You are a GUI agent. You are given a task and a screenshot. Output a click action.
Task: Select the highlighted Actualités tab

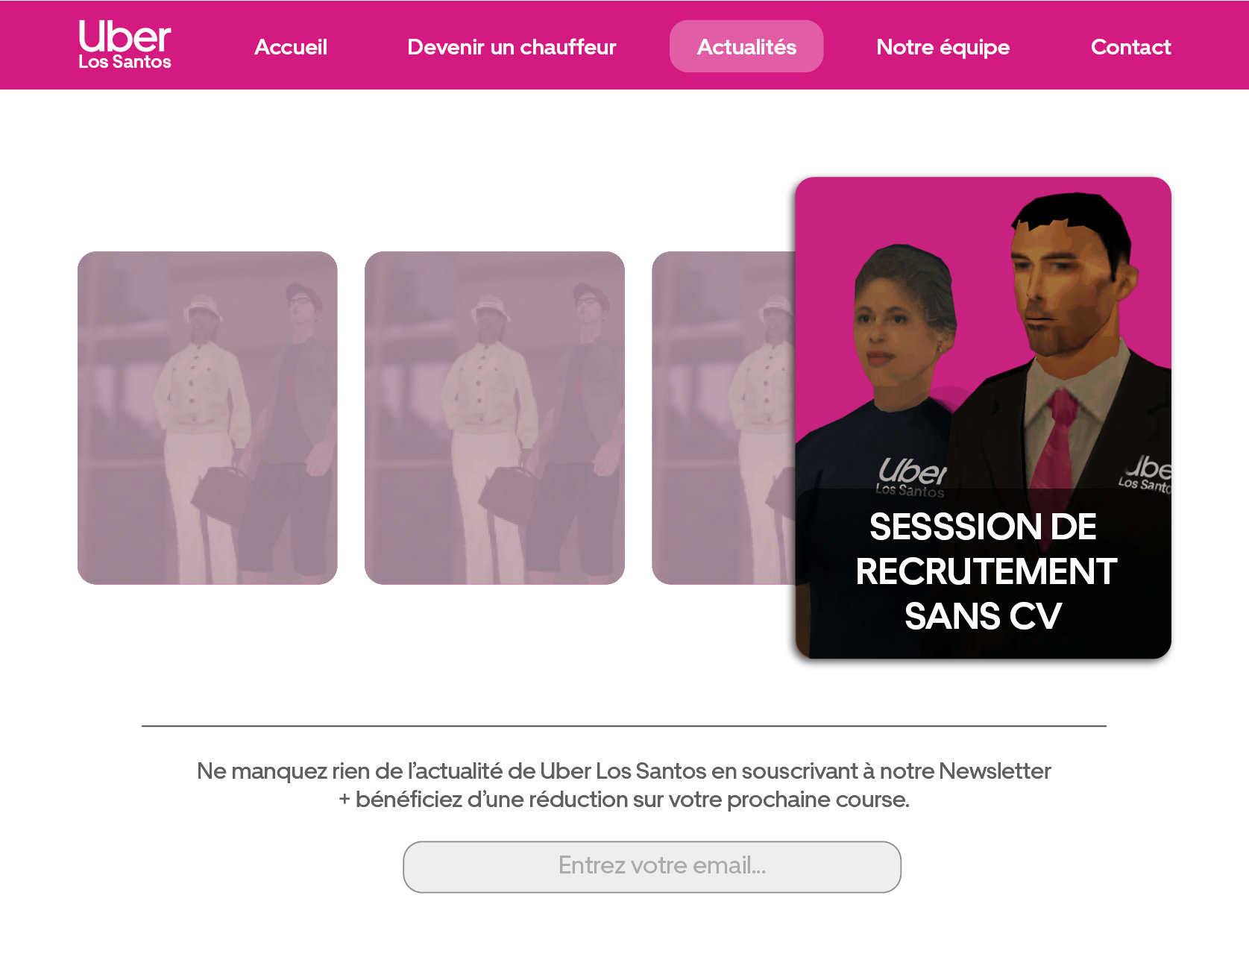(x=746, y=46)
